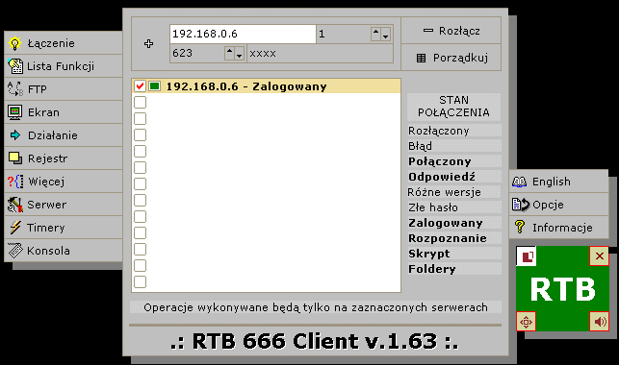Image resolution: width=619 pixels, height=365 pixels.
Task: Click the speaker sound icon in RTB box
Action: 599,321
